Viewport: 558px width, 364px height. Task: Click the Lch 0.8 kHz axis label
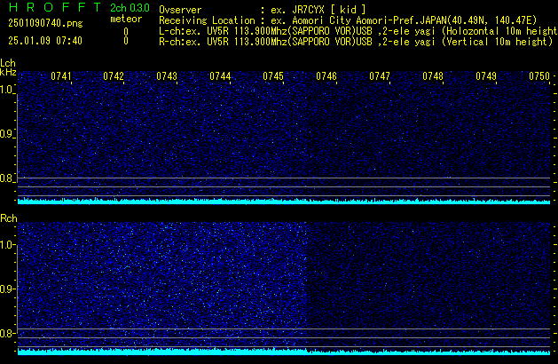(6, 178)
